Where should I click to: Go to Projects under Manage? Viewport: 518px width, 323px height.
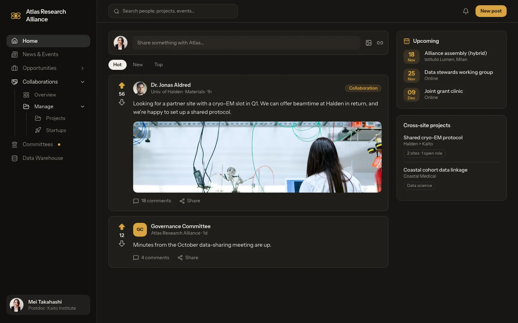(x=60, y=118)
